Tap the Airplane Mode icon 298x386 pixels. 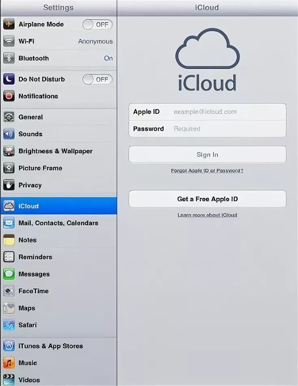pos(9,24)
